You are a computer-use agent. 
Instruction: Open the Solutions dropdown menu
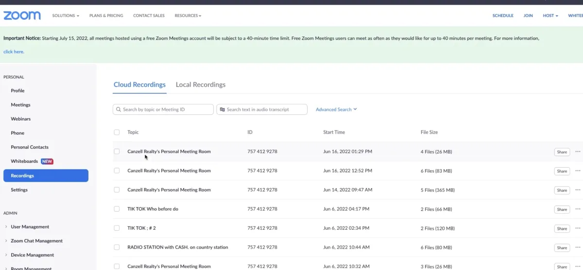66,16
